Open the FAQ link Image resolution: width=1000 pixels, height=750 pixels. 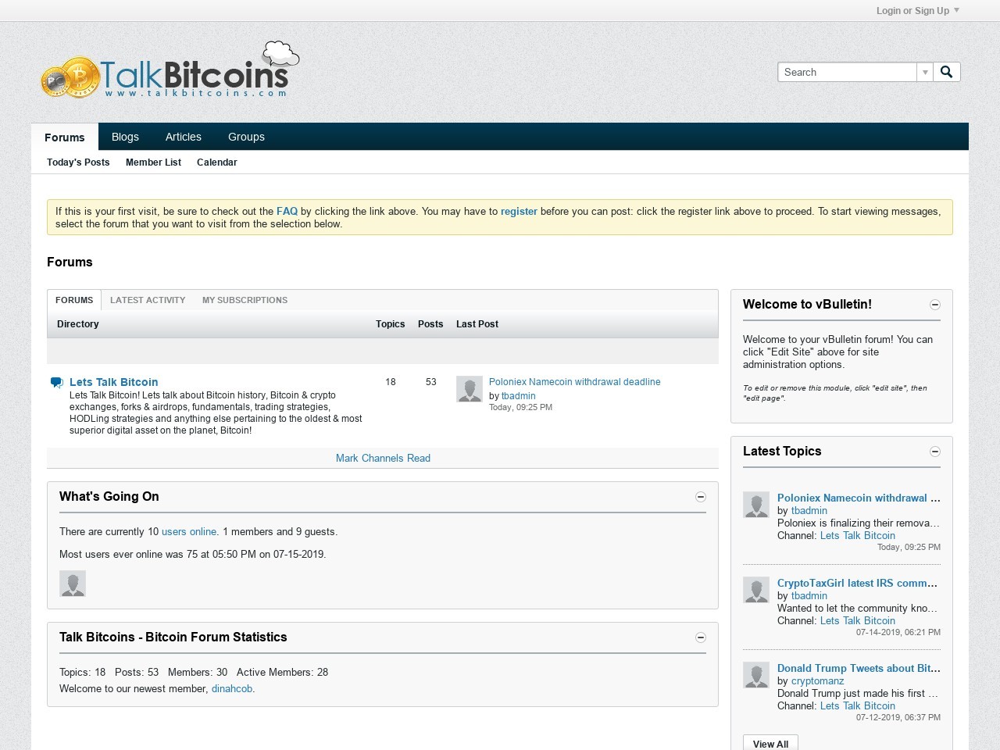pos(287,211)
